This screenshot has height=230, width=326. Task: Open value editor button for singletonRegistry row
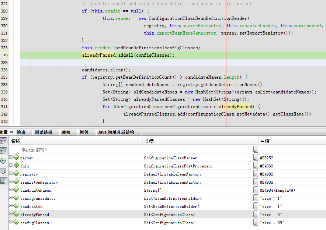[256, 181]
